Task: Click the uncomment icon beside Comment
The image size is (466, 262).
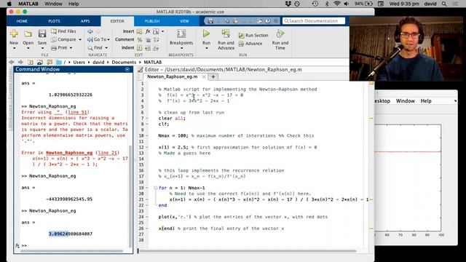Action: point(148,39)
